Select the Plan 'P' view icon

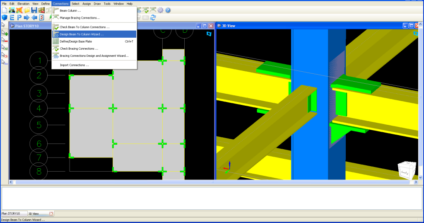click(19, 17)
